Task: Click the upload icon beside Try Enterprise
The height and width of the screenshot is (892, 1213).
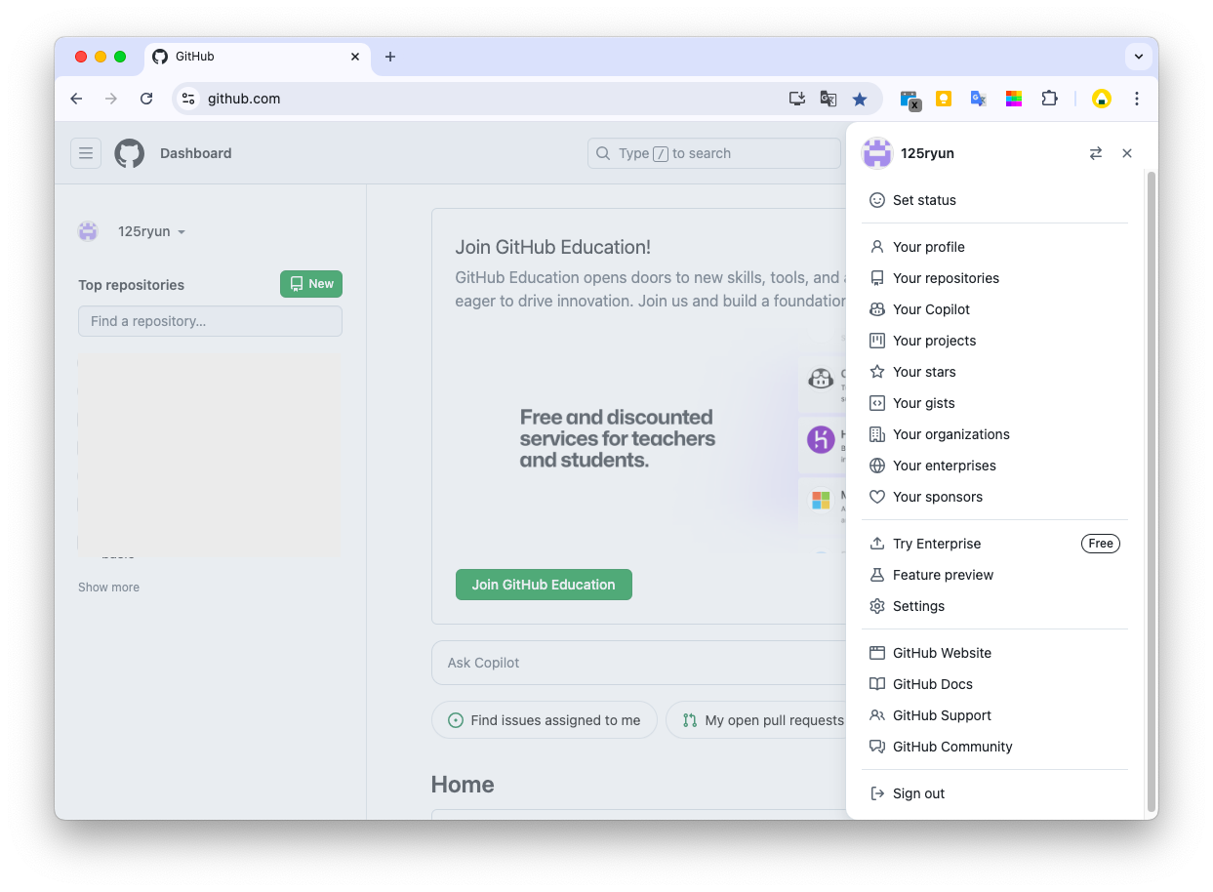Action: pyautogui.click(x=877, y=544)
